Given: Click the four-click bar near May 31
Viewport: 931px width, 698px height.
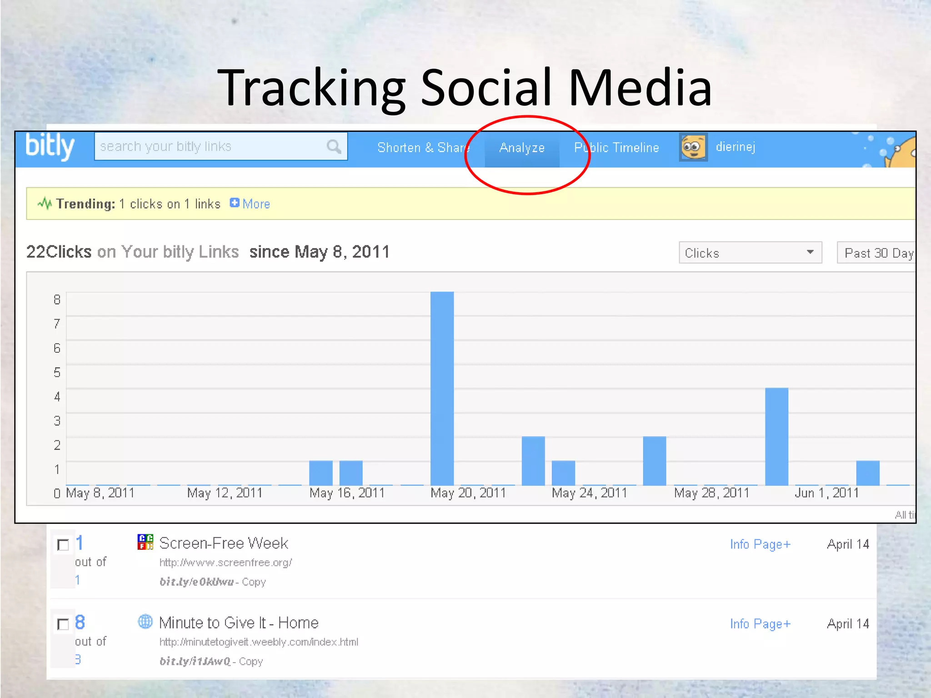Looking at the screenshot, I should click(x=776, y=437).
